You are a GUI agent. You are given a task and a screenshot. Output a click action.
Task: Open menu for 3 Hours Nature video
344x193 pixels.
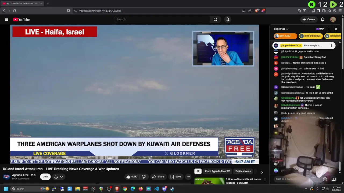click(x=265, y=180)
